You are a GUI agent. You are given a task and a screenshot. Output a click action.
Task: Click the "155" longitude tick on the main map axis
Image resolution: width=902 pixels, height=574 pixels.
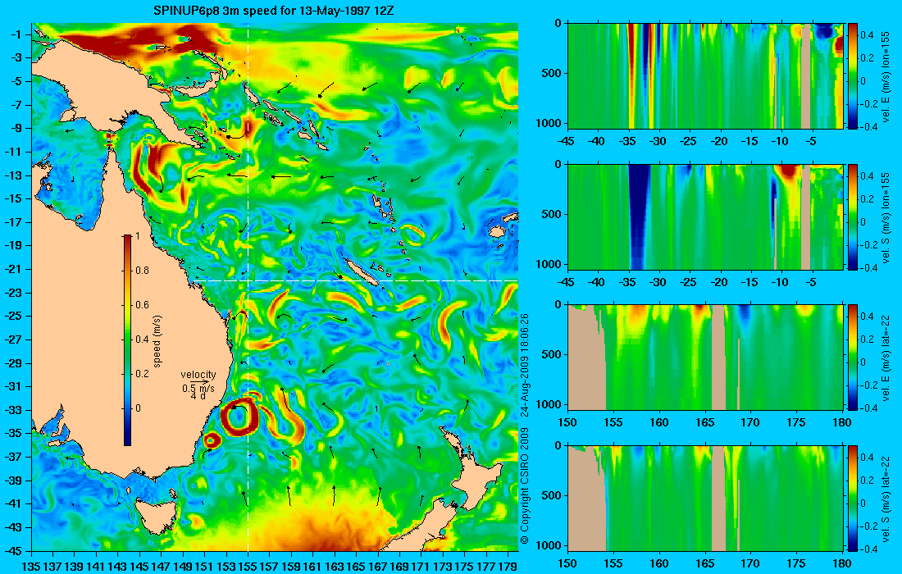coord(248,567)
